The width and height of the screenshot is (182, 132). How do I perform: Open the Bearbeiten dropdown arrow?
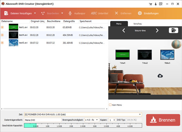point(62,13)
